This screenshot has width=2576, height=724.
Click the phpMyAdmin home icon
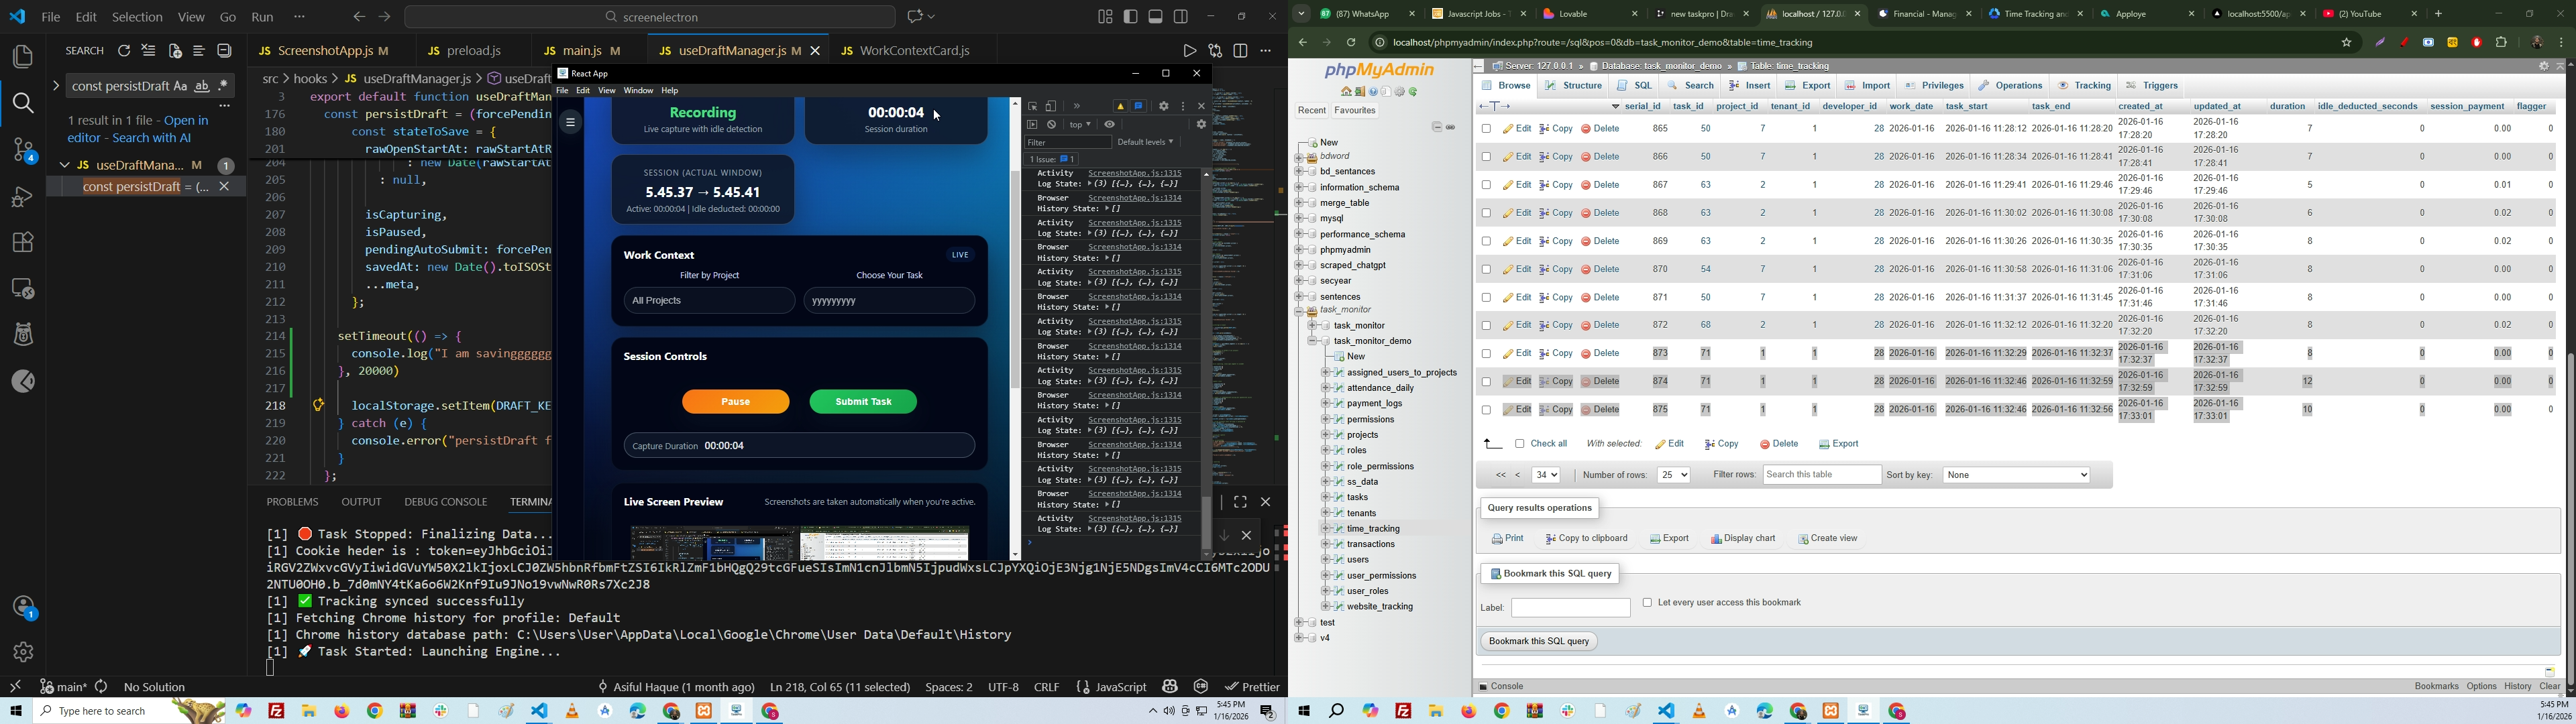click(x=1346, y=92)
